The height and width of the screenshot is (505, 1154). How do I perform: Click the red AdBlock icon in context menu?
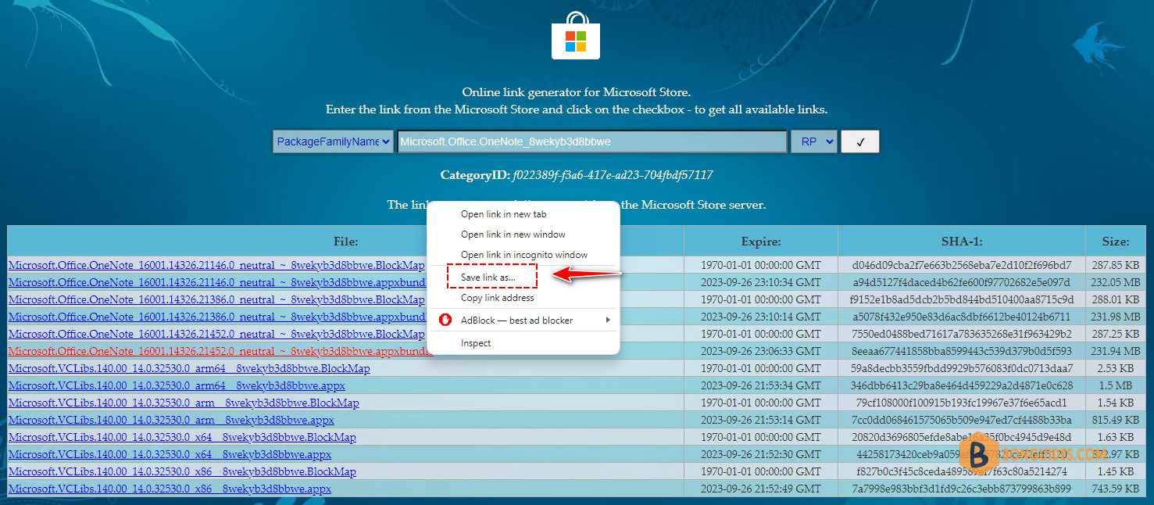click(x=446, y=320)
